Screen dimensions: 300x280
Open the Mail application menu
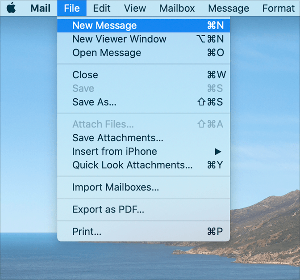[x=40, y=8]
